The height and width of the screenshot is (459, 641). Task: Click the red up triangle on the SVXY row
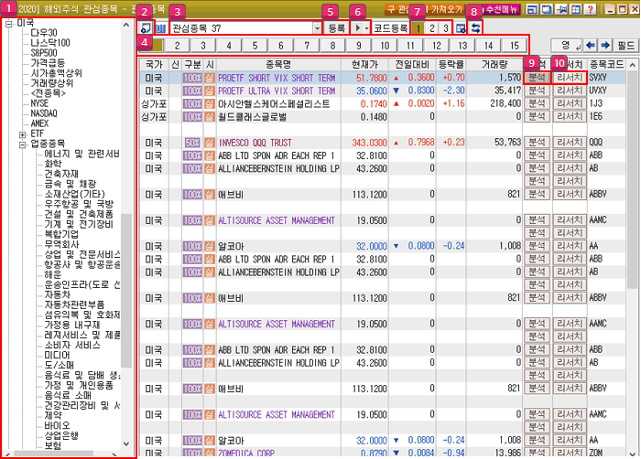coord(396,78)
